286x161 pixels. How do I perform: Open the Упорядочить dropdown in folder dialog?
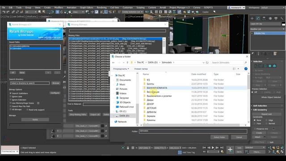coord(121,69)
